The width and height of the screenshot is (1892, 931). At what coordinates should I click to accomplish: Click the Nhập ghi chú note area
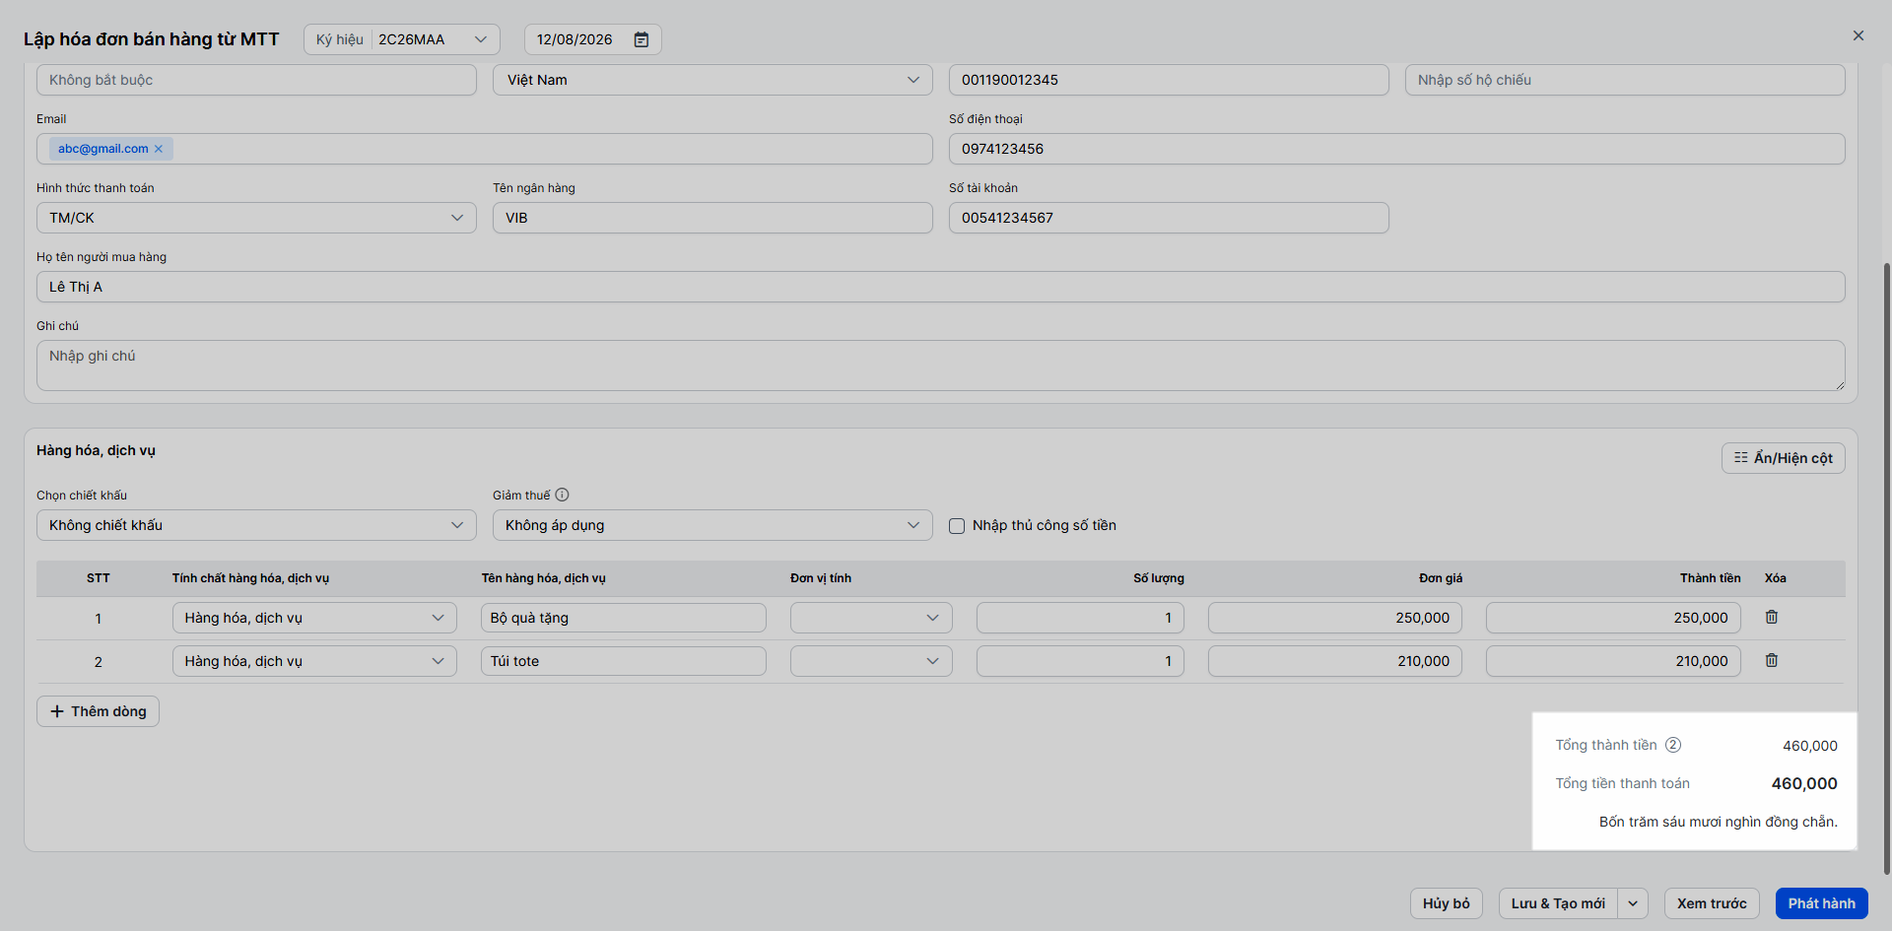[941, 366]
